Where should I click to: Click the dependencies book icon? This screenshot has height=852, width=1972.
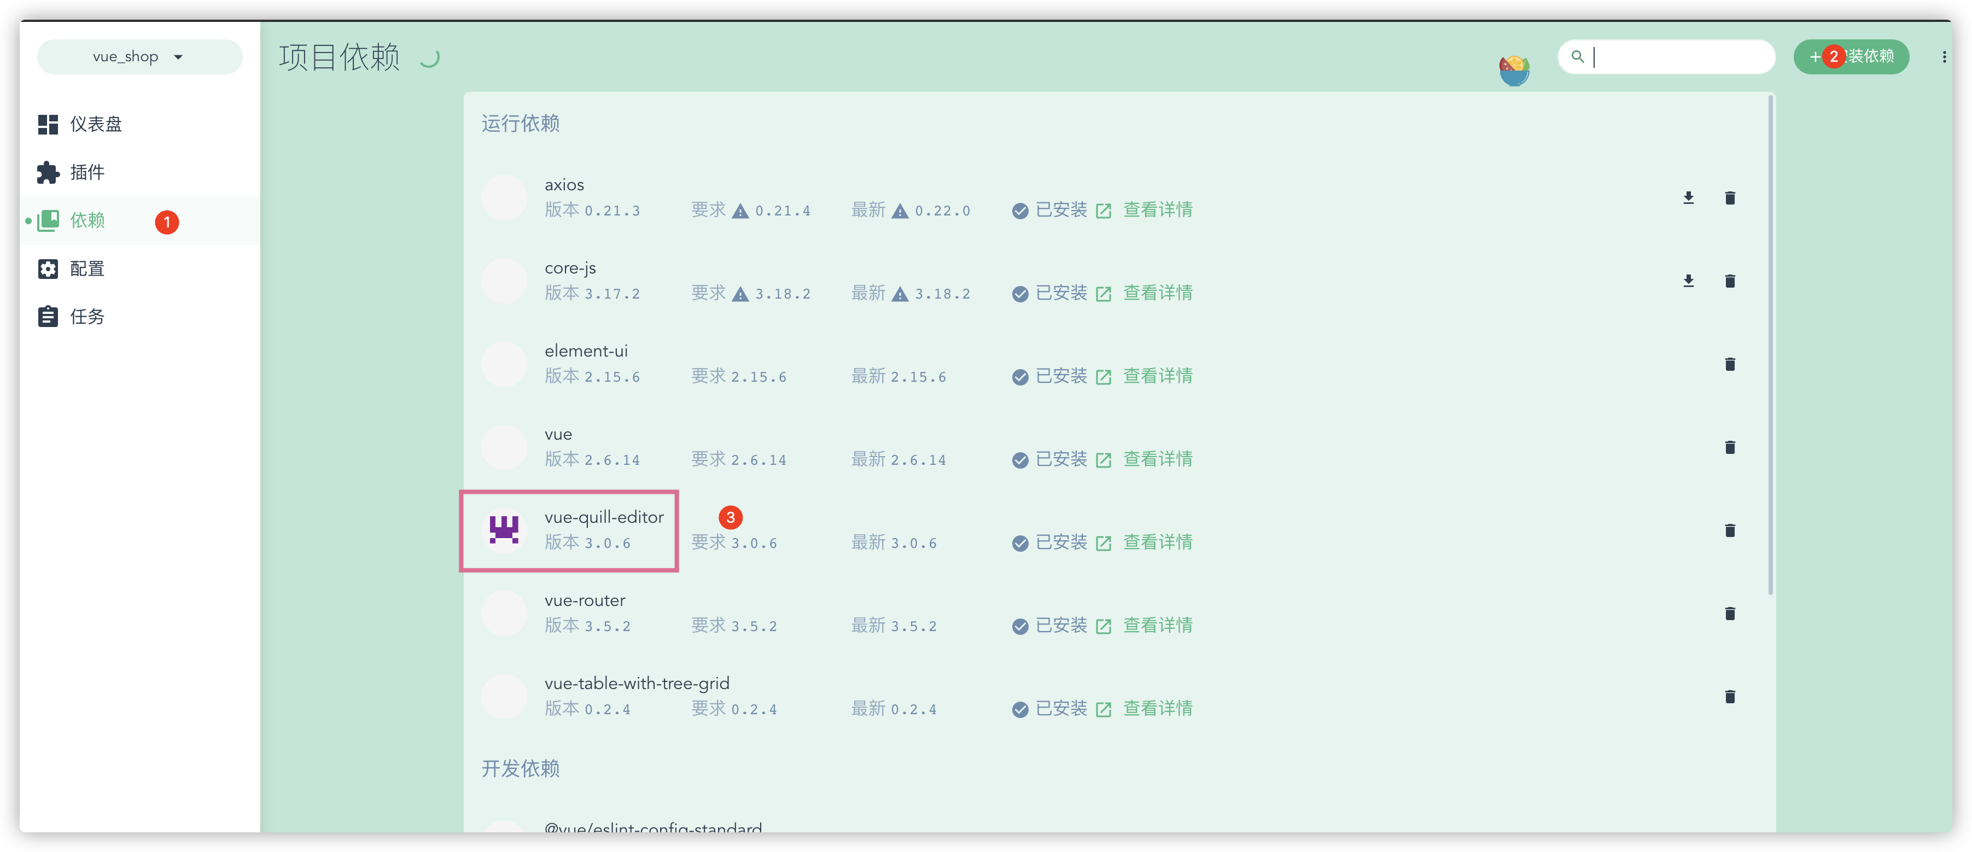point(48,220)
